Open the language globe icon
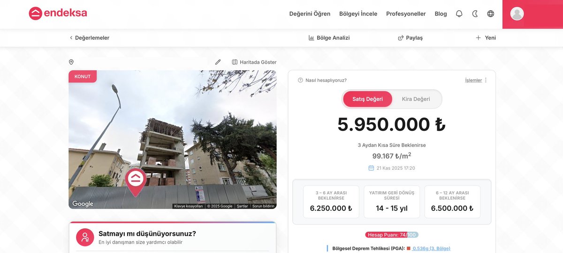The height and width of the screenshot is (253, 563). tap(491, 14)
